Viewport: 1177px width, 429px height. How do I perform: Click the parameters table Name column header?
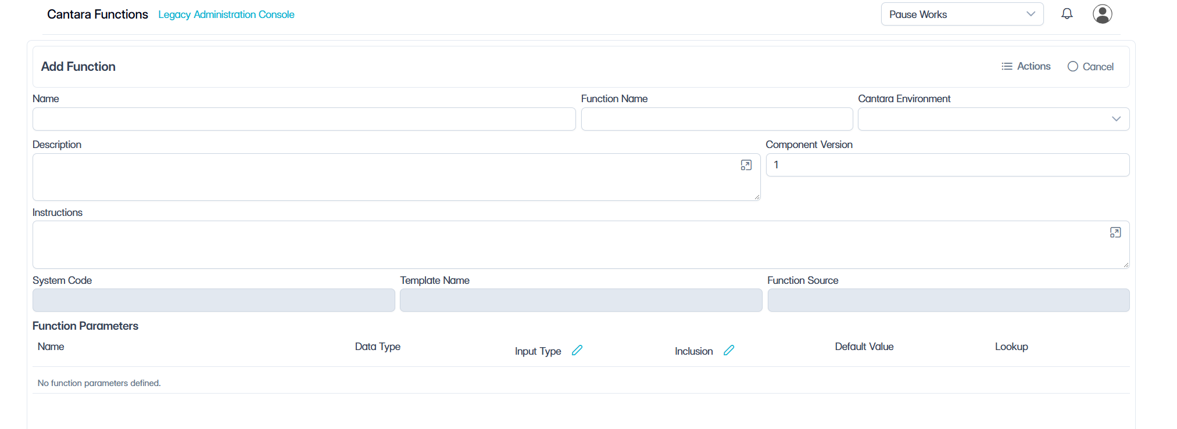(x=51, y=347)
